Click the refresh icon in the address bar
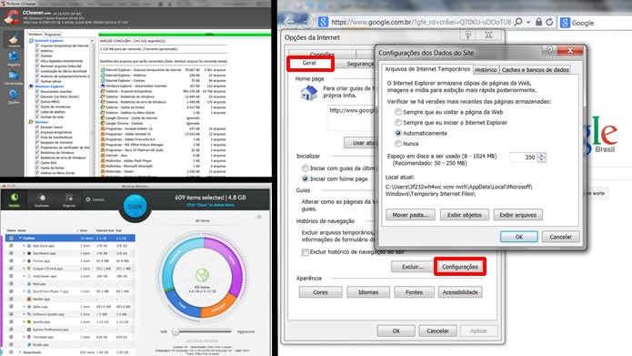The height and width of the screenshot is (356, 632). pyautogui.click(x=549, y=22)
